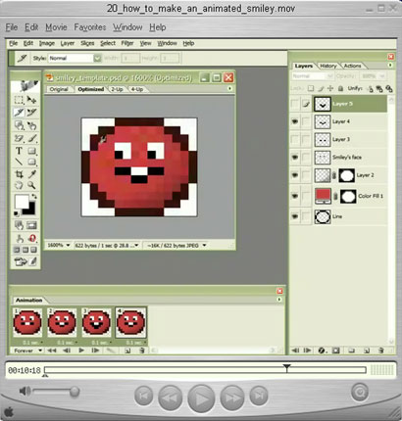The height and width of the screenshot is (421, 402).
Task: Open the blend mode Normal dropdown
Action: (312, 76)
